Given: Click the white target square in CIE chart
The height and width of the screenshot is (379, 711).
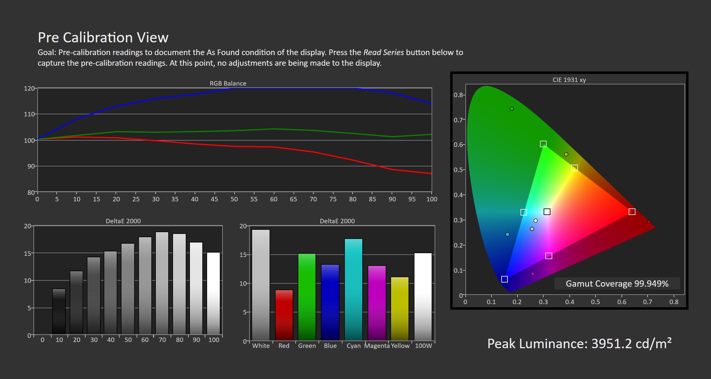Looking at the screenshot, I should pyautogui.click(x=547, y=212).
